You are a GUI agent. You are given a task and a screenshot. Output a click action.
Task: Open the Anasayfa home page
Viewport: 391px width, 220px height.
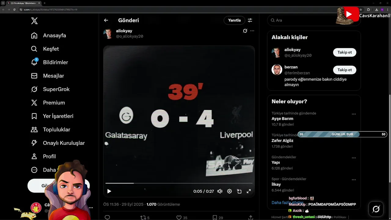coord(49,35)
